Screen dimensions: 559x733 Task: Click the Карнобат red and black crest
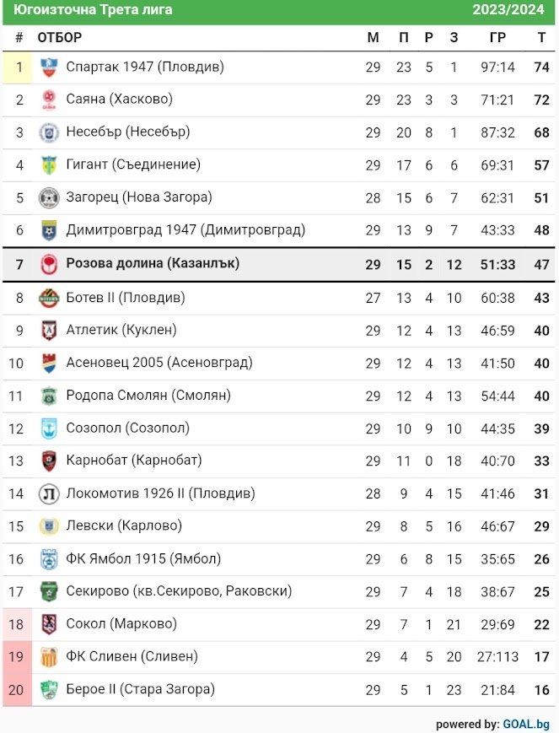coord(49,461)
